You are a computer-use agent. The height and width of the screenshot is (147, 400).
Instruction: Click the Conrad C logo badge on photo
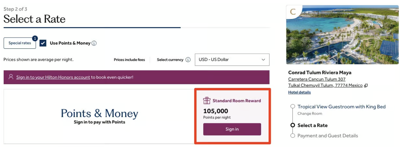click(293, 12)
